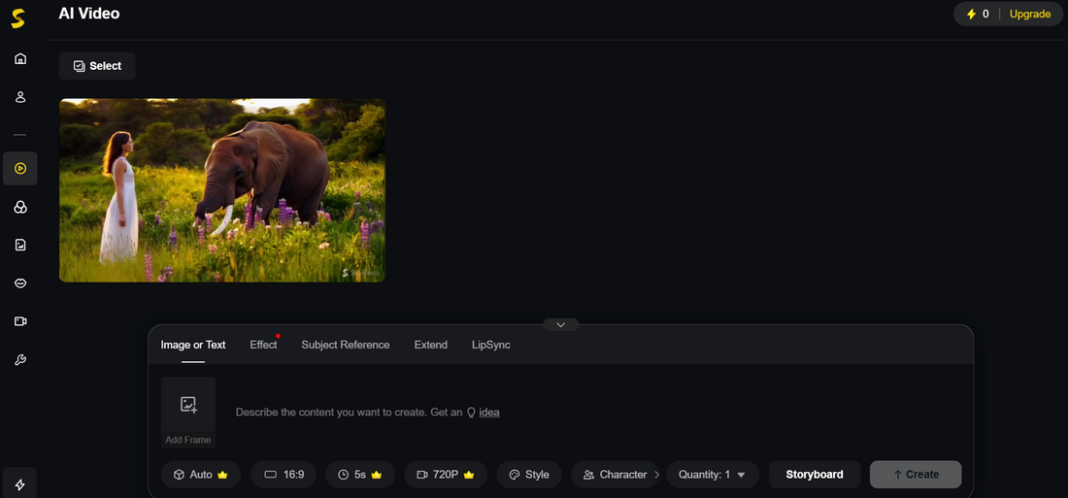Image resolution: width=1068 pixels, height=498 pixels.
Task: Open the lips LipSync icon in sidebar
Action: click(x=20, y=282)
